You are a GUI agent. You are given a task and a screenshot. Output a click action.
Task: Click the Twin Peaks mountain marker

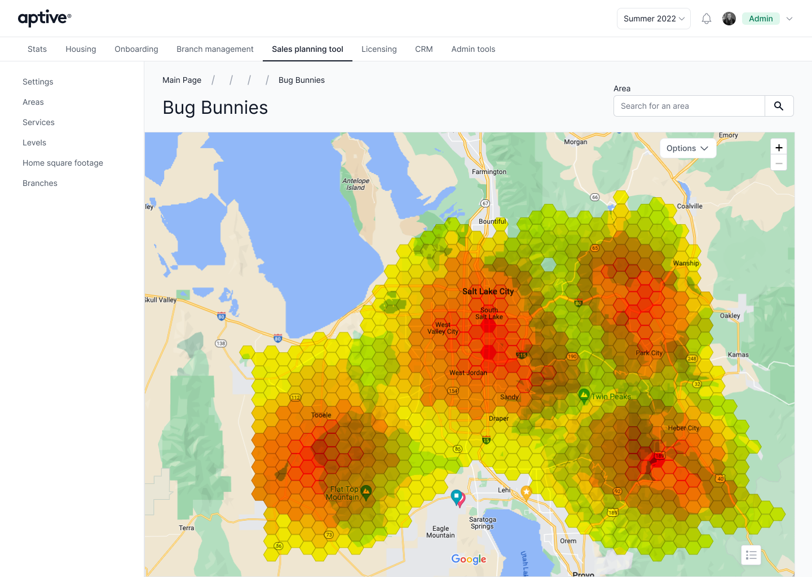[x=584, y=396]
